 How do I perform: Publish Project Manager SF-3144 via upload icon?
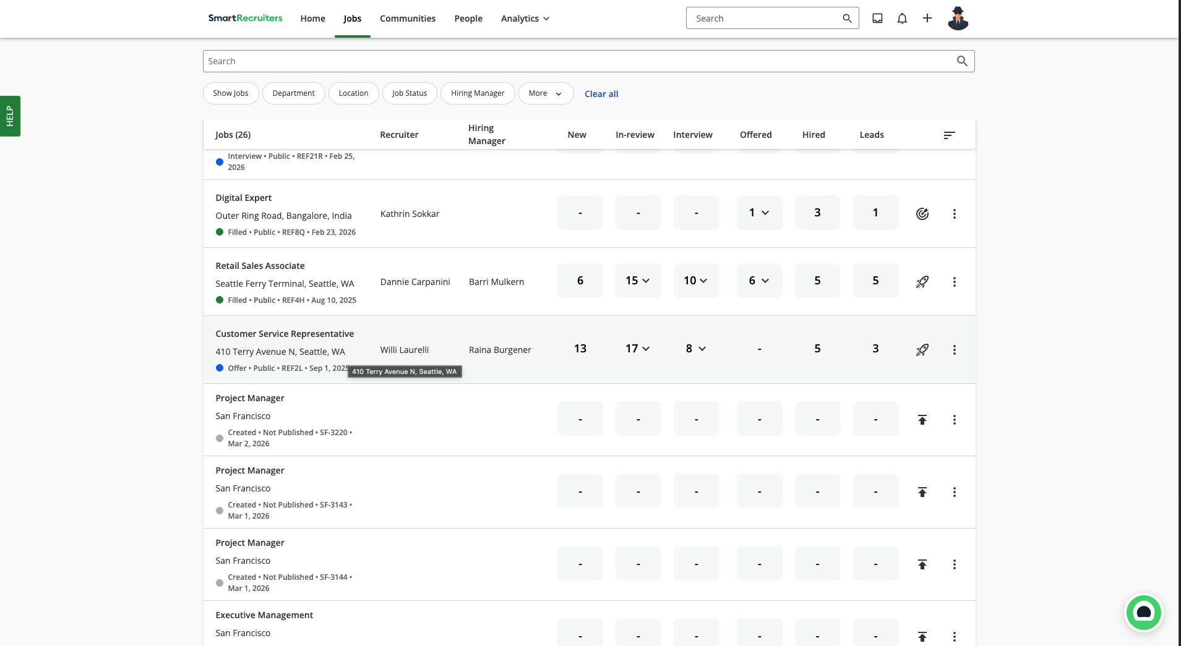[922, 564]
